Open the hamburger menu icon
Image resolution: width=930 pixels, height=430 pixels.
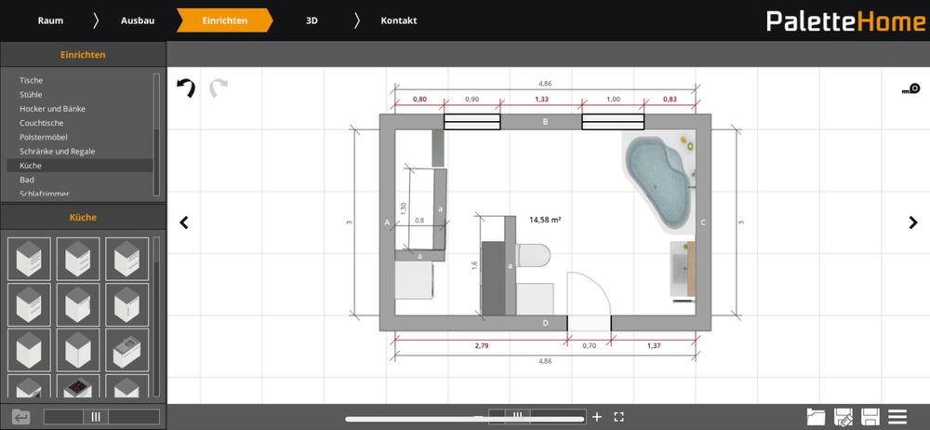897,417
